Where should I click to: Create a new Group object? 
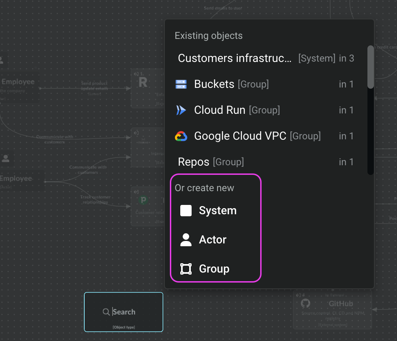point(213,269)
